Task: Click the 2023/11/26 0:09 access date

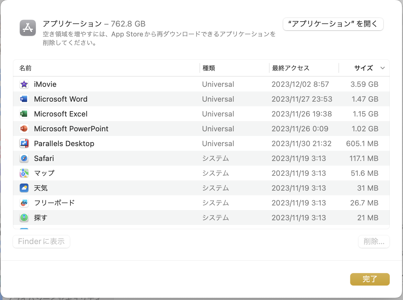Action: pos(300,129)
